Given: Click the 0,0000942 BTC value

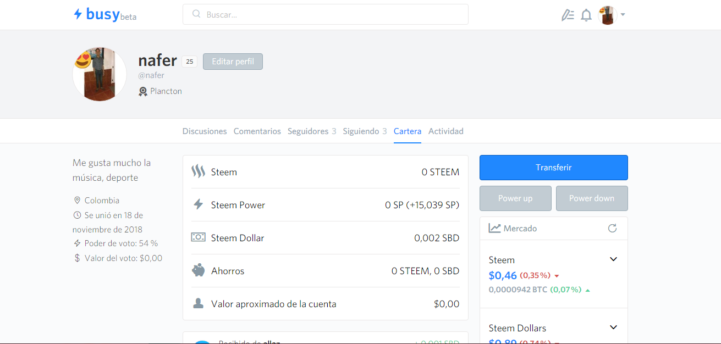Looking at the screenshot, I should (x=518, y=289).
